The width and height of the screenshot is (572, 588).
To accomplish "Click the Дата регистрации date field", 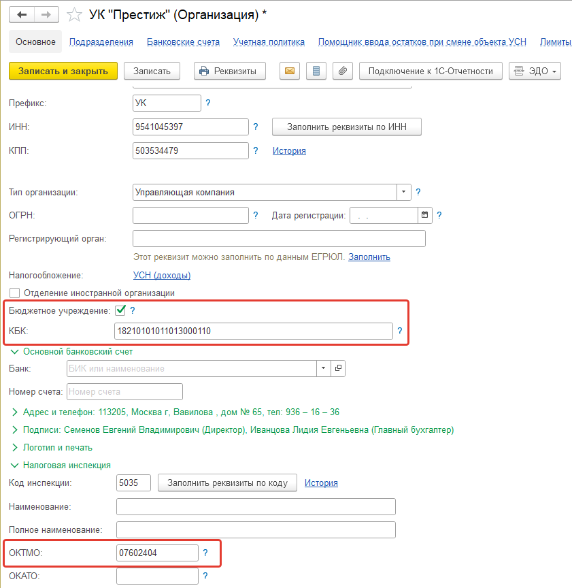I will (x=384, y=215).
